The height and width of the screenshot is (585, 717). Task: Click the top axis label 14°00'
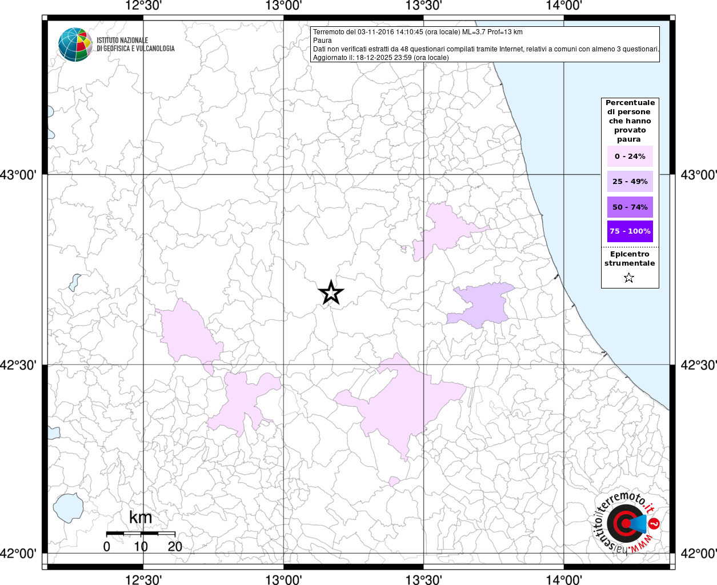pos(563,6)
